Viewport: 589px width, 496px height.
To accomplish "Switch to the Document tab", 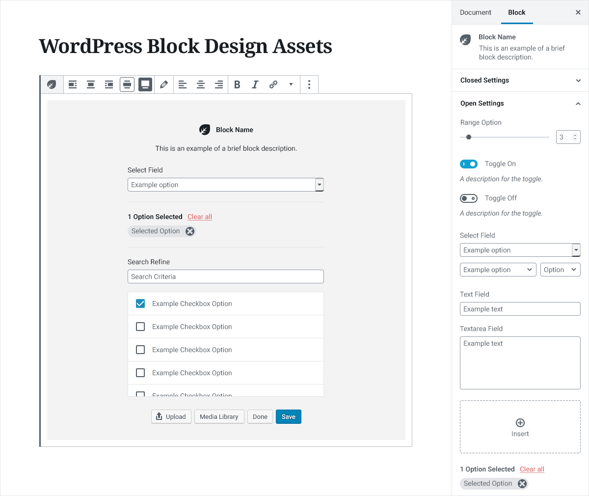I will [475, 12].
